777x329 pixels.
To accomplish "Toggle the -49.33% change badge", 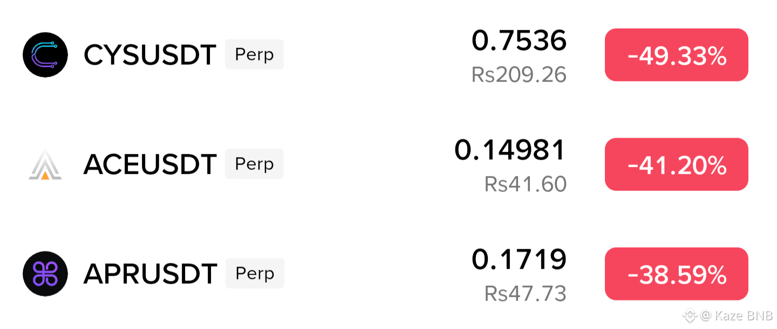I will pos(677,55).
